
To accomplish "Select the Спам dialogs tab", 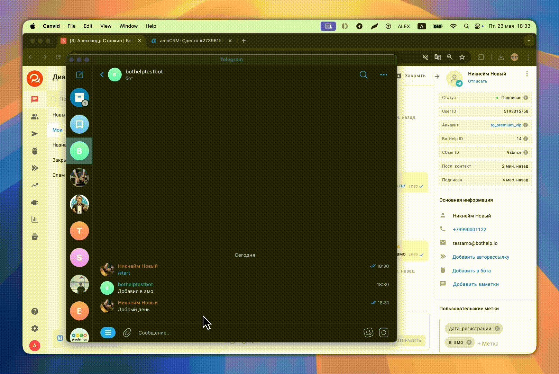I will 58,175.
